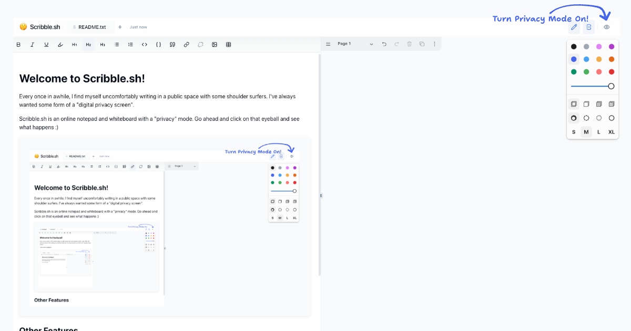Choose the pattern fill style
Viewport: 631px width, 331px height.
click(x=612, y=104)
